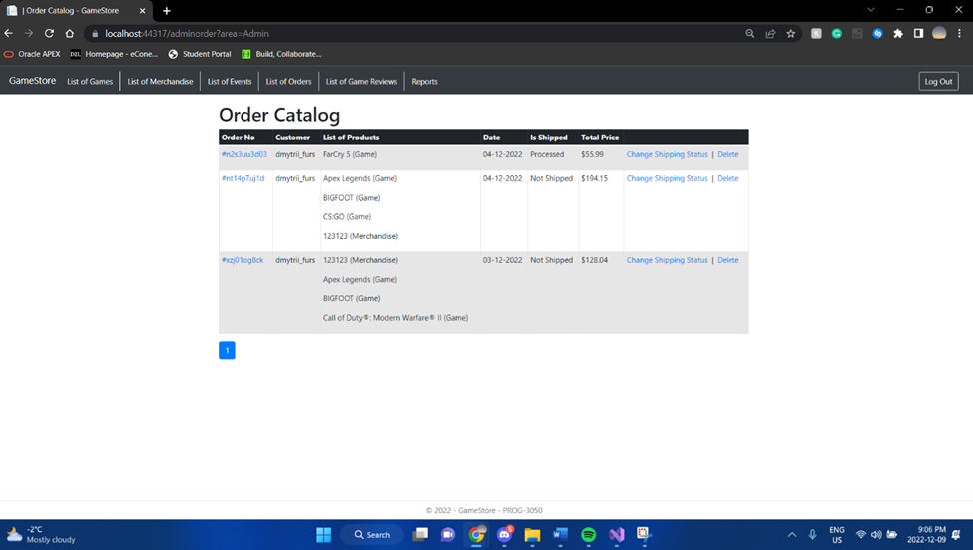Open the Oracle APEX bookmark
This screenshot has height=550, width=973.
pos(32,54)
